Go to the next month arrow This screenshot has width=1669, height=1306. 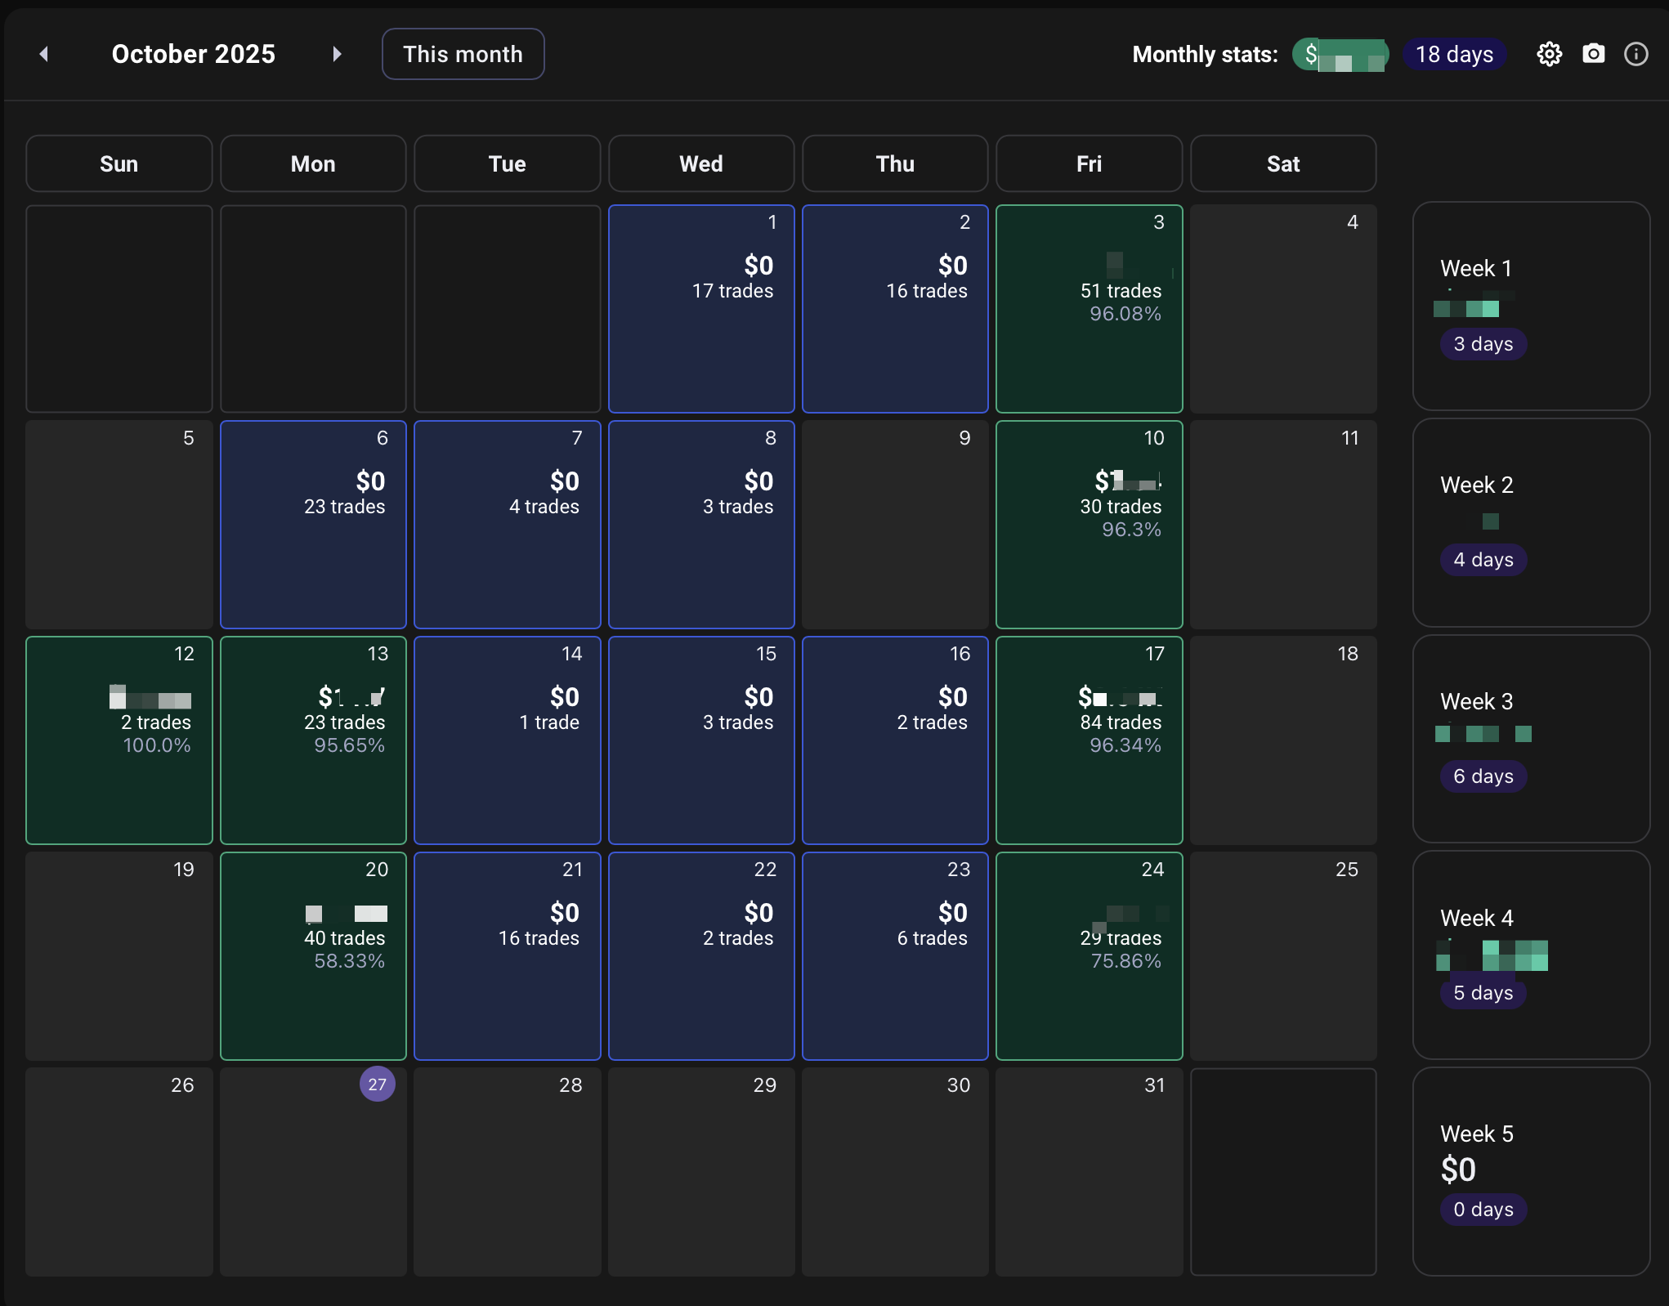pyautogui.click(x=337, y=54)
